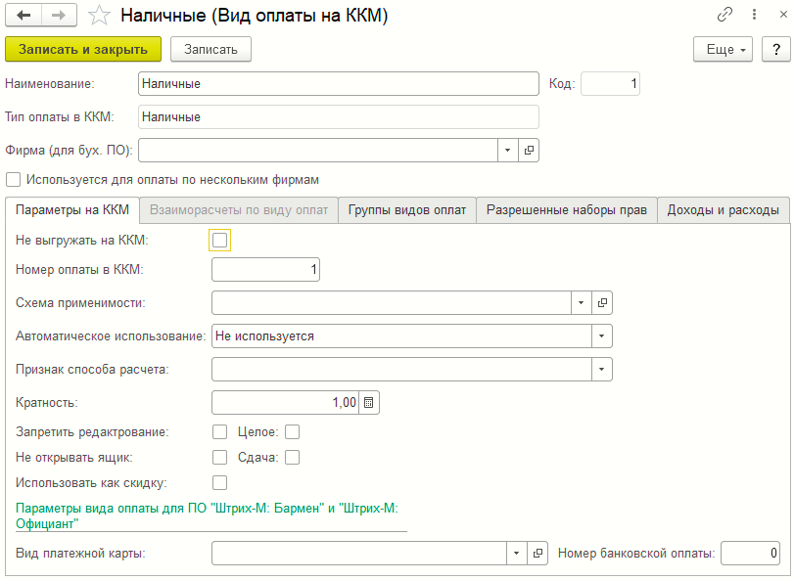This screenshot has height=581, width=794.
Task: Add form to favorites star
Action: click(x=99, y=16)
